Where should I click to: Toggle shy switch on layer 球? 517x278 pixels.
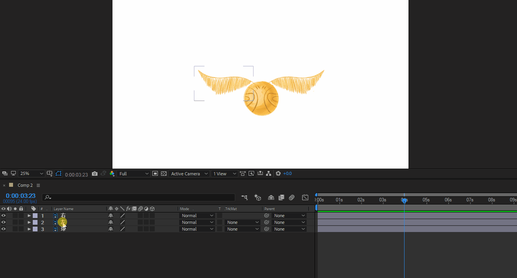click(x=111, y=229)
